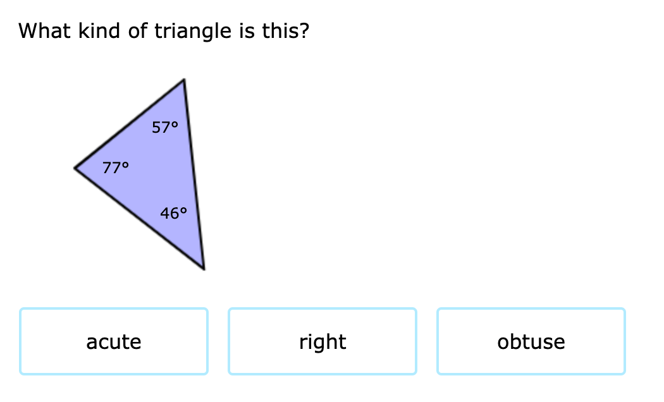The image size is (664, 402).
Task: Click the question text heading
Action: pos(164,31)
